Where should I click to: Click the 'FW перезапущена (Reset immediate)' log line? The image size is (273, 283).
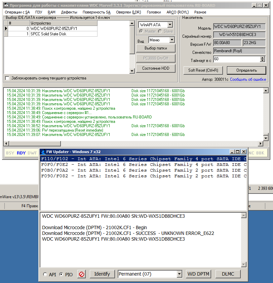click(x=55, y=130)
